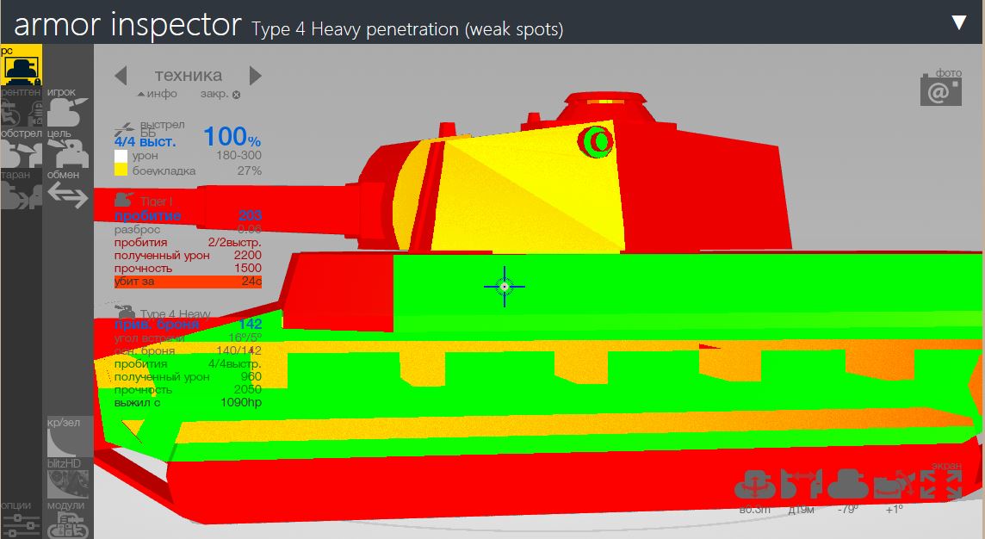Image resolution: width=985 pixels, height=539 pixels.
Task: Toggle the 'экран' fullscreen arrows icon
Action: pos(941,485)
